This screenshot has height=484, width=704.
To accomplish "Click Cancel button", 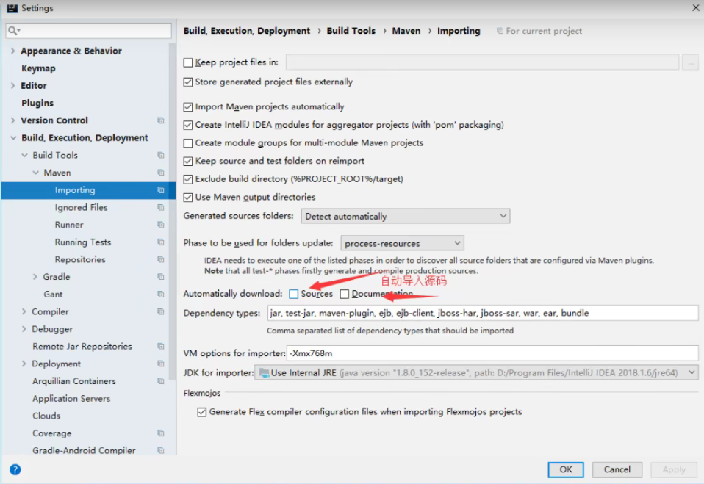I will [617, 469].
